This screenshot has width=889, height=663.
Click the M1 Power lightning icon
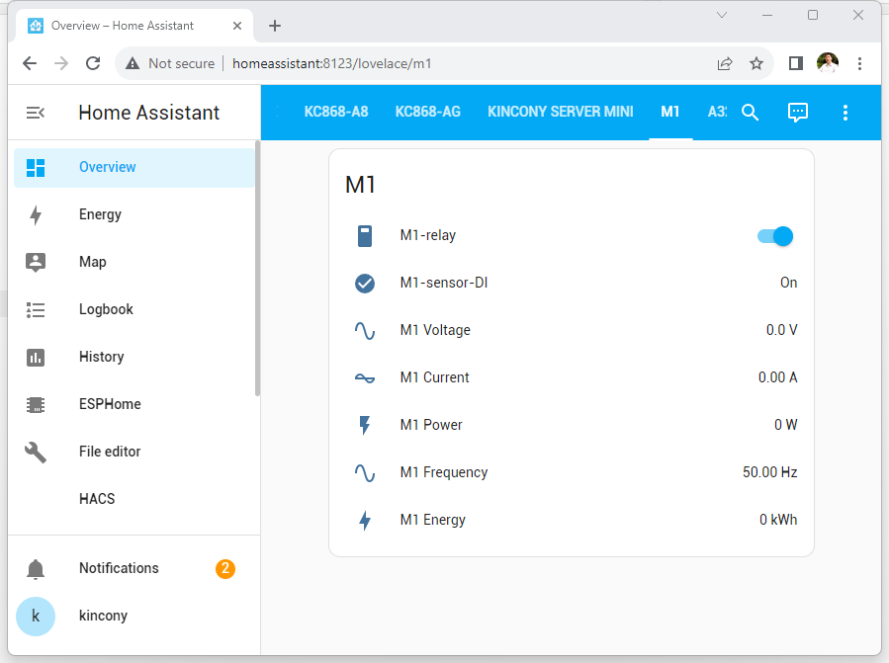(x=365, y=426)
